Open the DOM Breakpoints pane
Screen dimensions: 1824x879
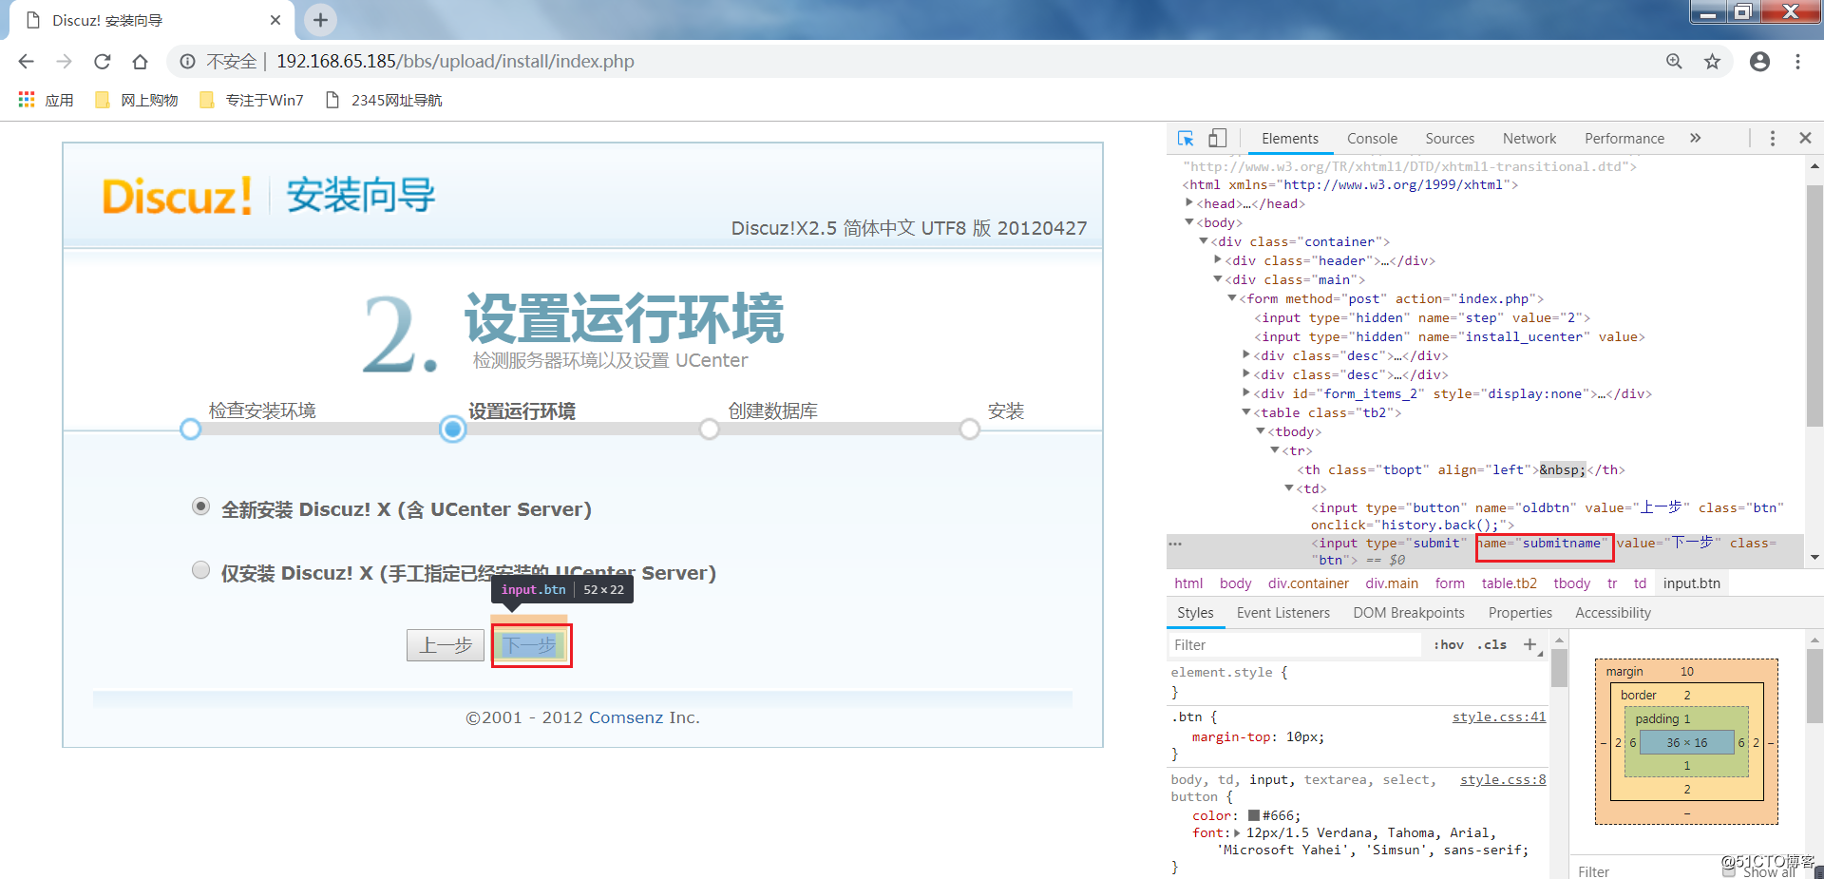[1409, 613]
